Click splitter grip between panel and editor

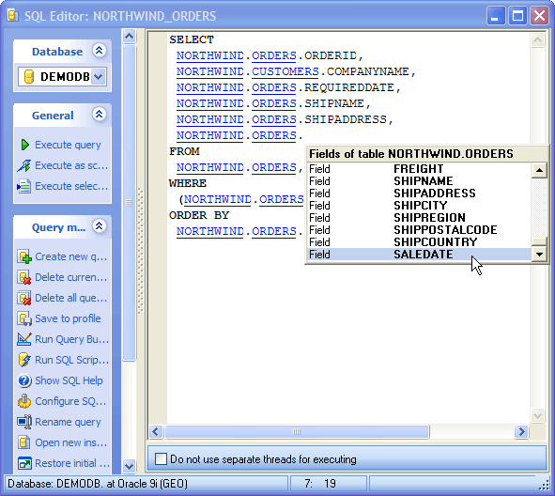(x=141, y=251)
